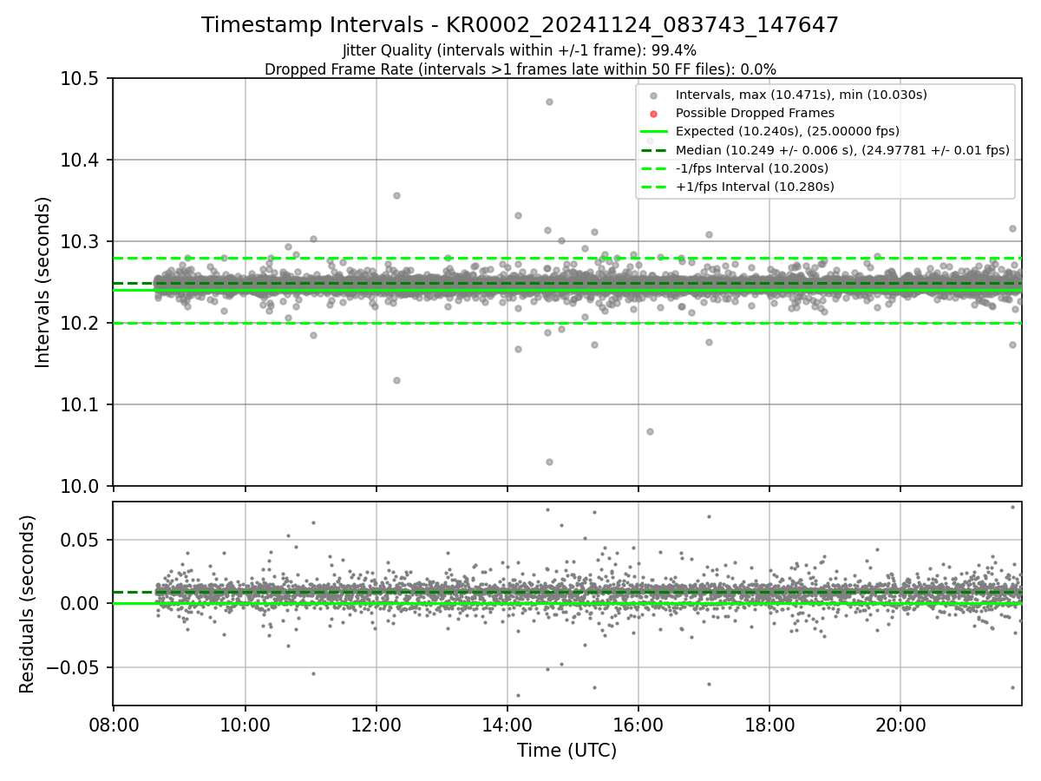Click the 'Jitter Quality' subtitle line
The height and width of the screenshot is (781, 1041).
(520, 51)
